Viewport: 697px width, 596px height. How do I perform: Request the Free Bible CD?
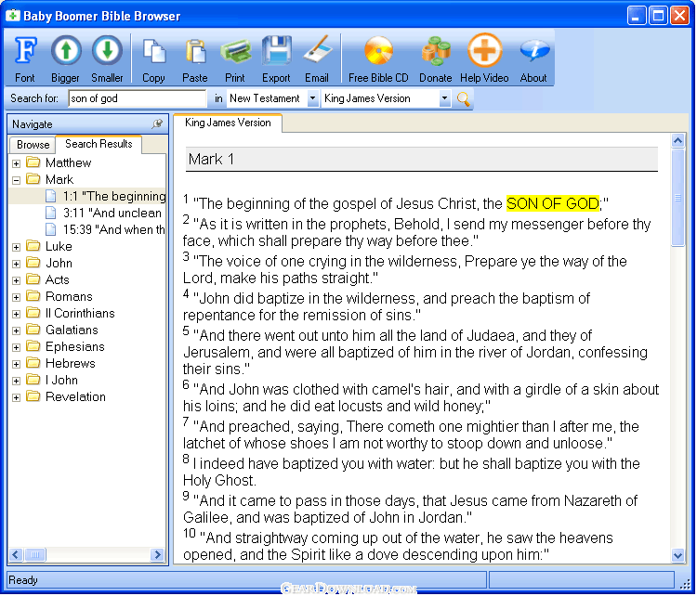pos(378,58)
